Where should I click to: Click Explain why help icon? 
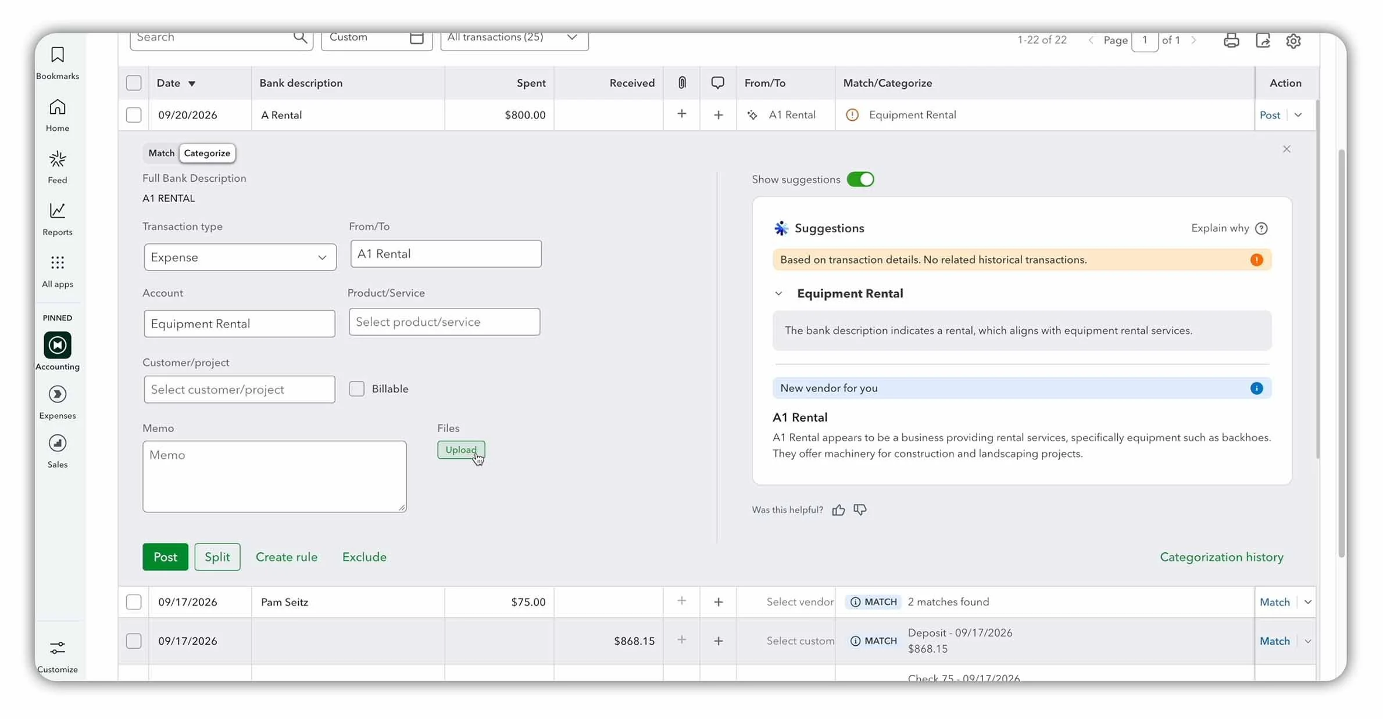click(1261, 228)
